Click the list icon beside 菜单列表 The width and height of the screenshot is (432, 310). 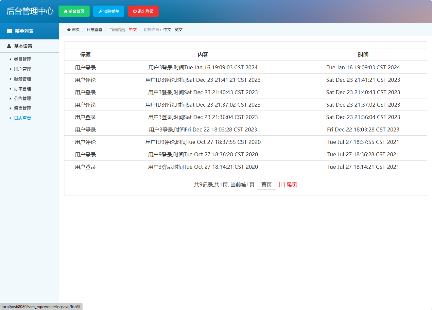click(9, 31)
